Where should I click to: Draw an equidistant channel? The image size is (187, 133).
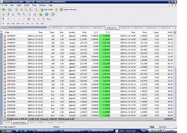(29, 19)
